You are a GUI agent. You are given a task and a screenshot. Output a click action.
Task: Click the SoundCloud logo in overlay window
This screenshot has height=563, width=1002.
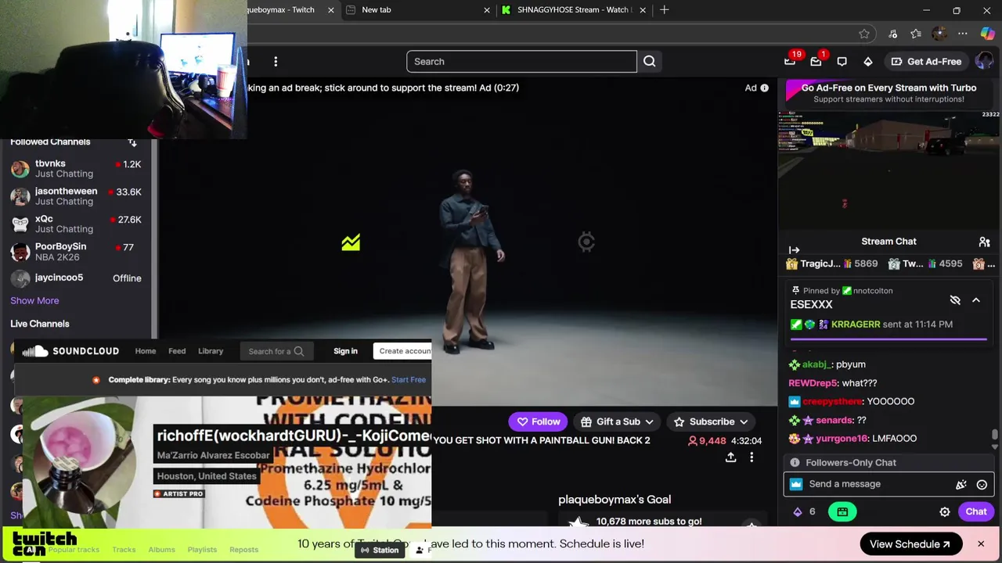pos(70,351)
